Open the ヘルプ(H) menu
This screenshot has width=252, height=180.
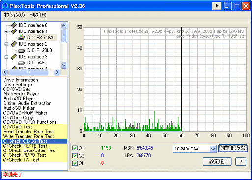pyautogui.click(x=38, y=15)
